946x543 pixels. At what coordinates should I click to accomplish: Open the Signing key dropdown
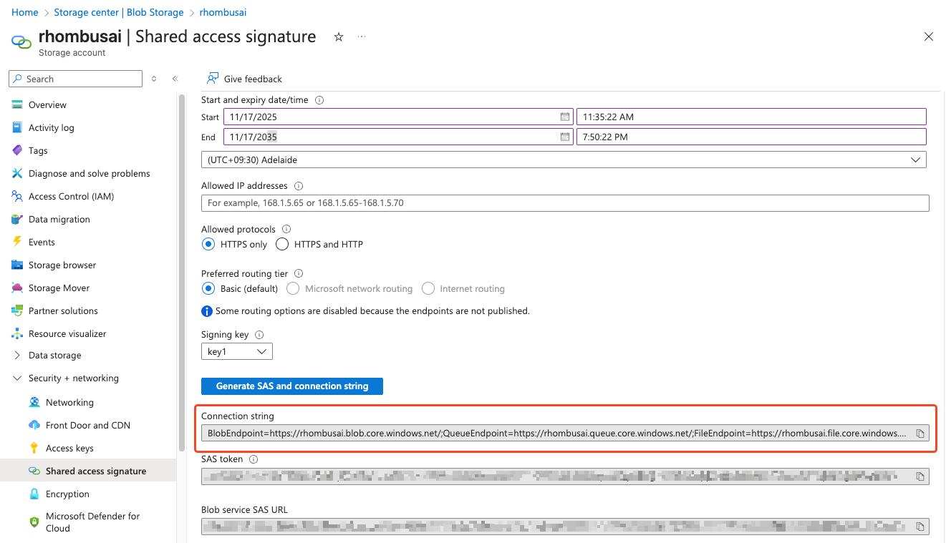pyautogui.click(x=236, y=351)
